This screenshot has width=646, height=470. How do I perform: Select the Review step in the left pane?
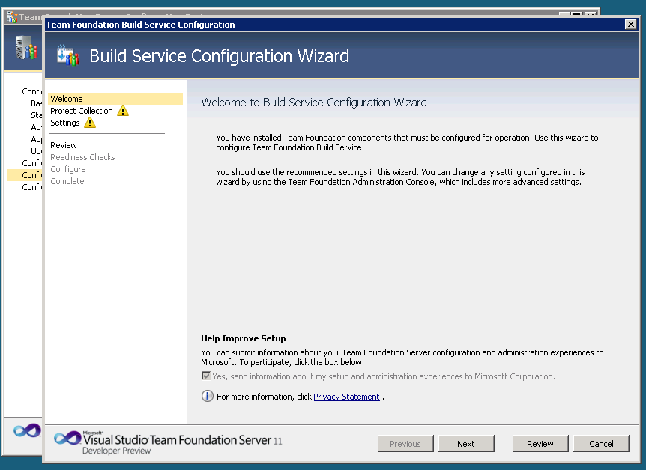[64, 145]
